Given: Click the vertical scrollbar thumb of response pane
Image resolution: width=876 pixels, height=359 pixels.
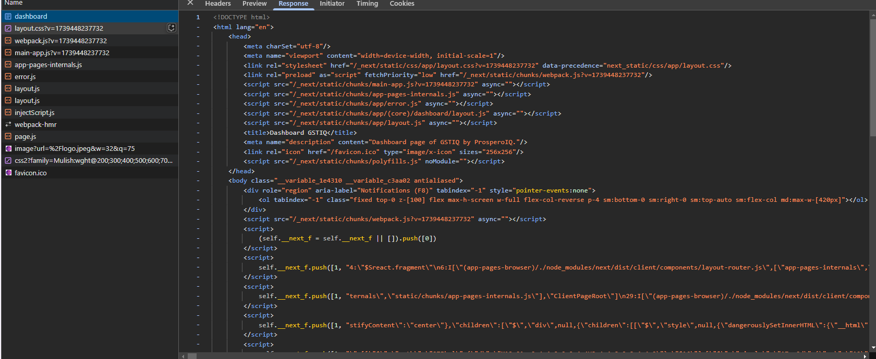Looking at the screenshot, I should 873,77.
